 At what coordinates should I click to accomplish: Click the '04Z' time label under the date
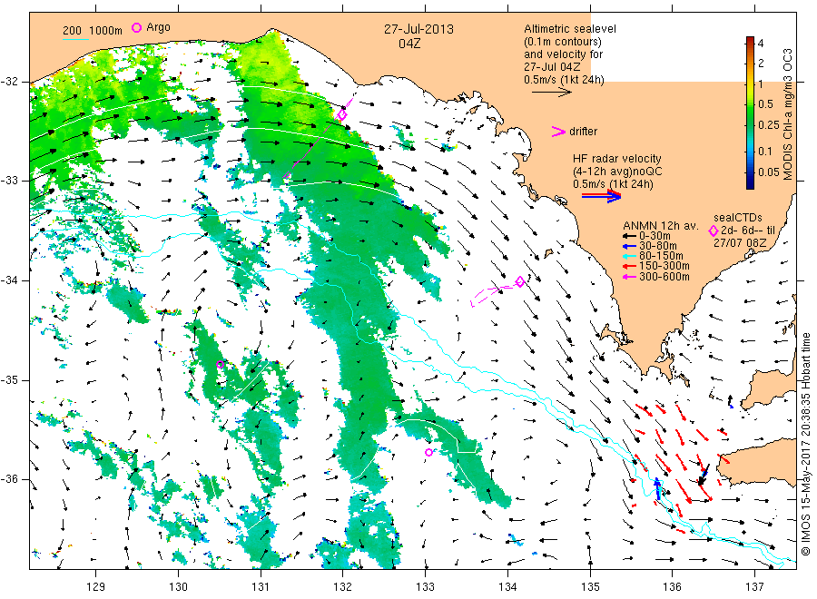(409, 44)
